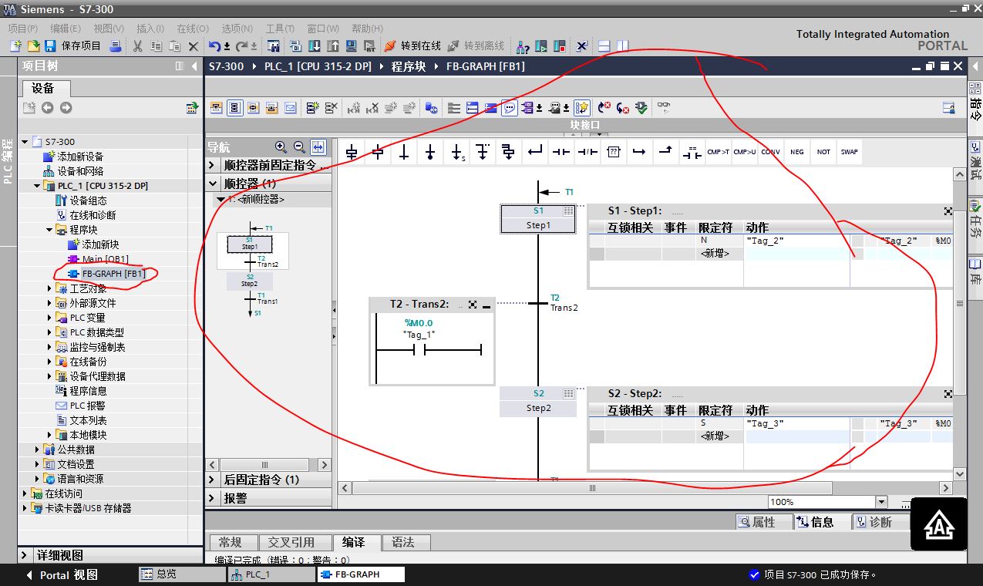The image size is (983, 586).
Task: Expand 公共数据 tree node
Action: 37,450
